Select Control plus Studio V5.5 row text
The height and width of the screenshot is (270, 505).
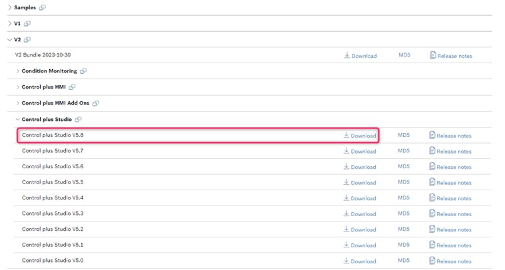[x=53, y=182]
